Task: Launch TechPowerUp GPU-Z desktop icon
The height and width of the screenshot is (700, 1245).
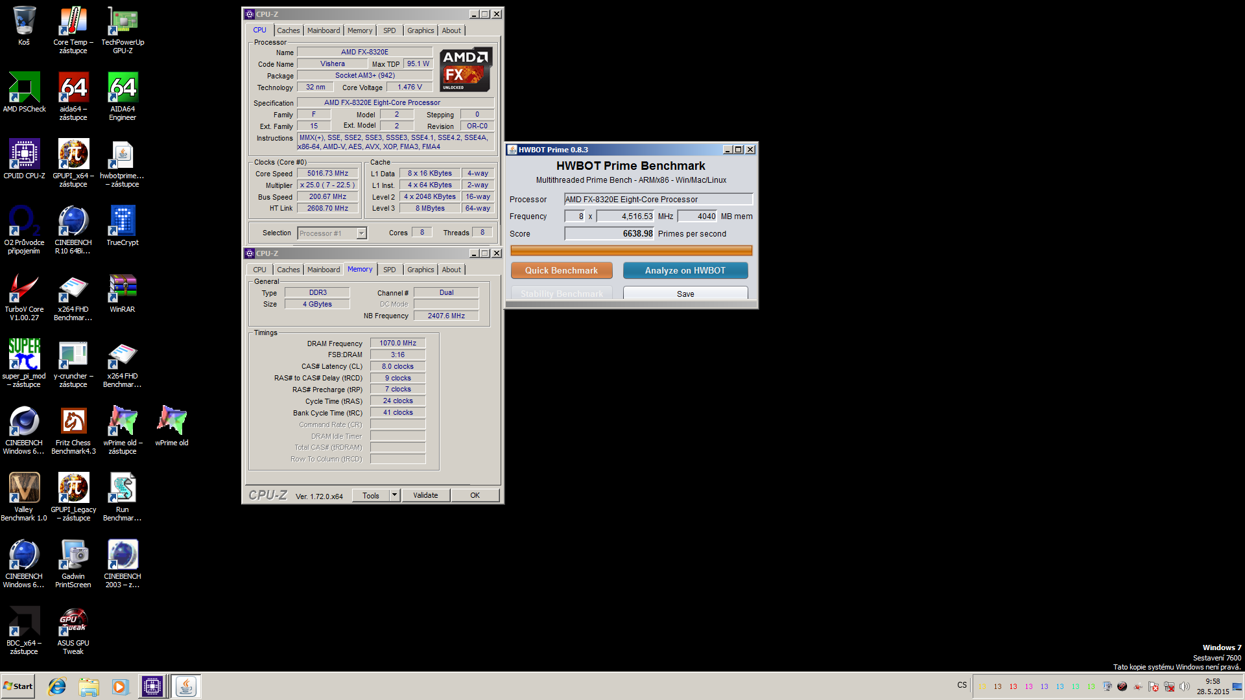Action: [123, 30]
